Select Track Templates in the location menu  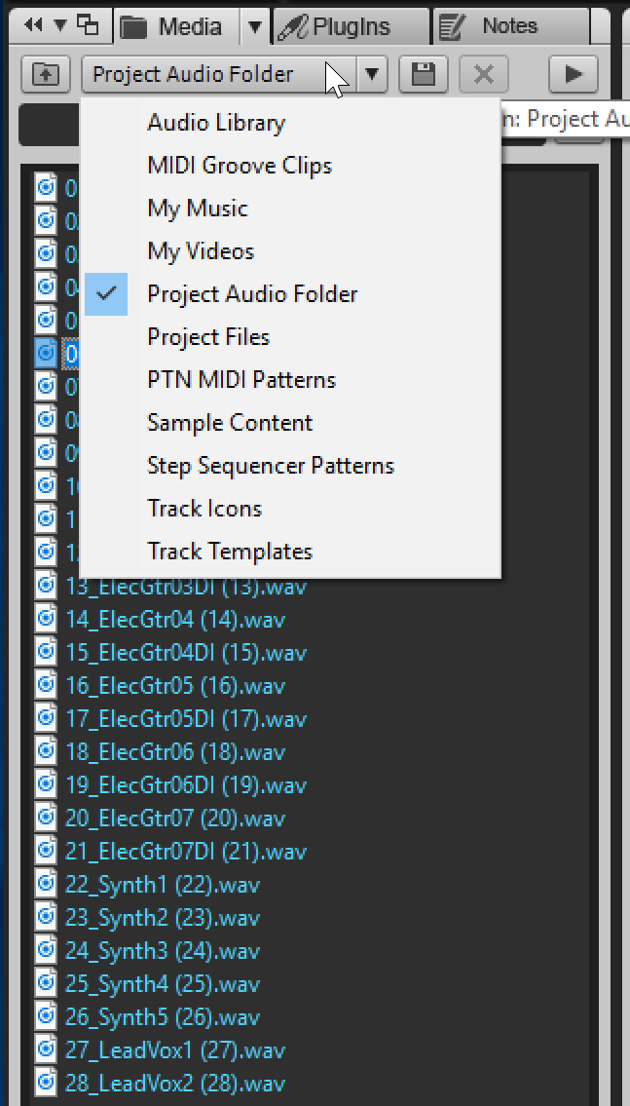[x=230, y=552]
